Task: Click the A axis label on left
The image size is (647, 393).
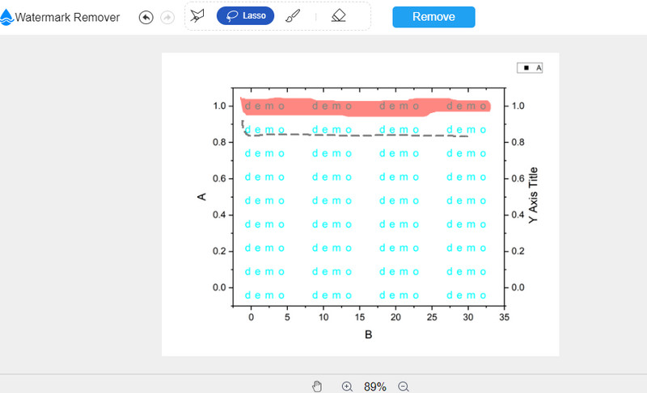Action: (202, 196)
